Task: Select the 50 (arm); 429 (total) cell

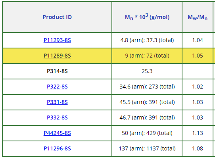Action: click(147, 133)
